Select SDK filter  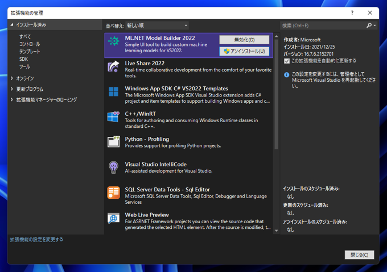click(23, 59)
